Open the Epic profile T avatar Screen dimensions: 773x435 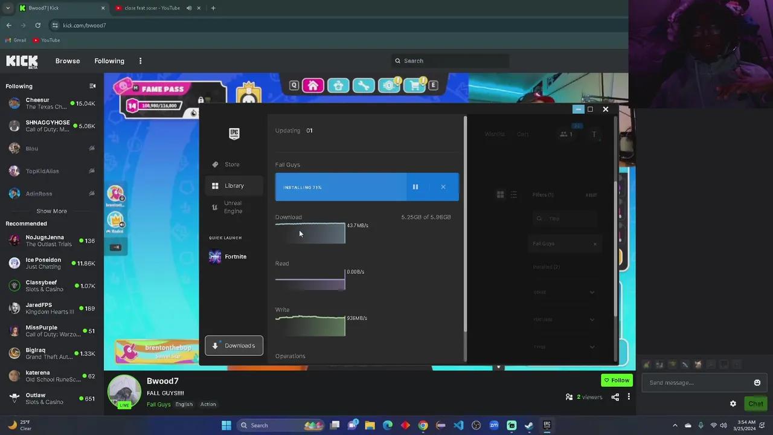click(594, 135)
